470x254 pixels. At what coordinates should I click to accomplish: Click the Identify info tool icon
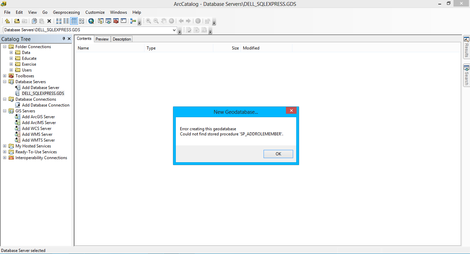(x=198, y=21)
